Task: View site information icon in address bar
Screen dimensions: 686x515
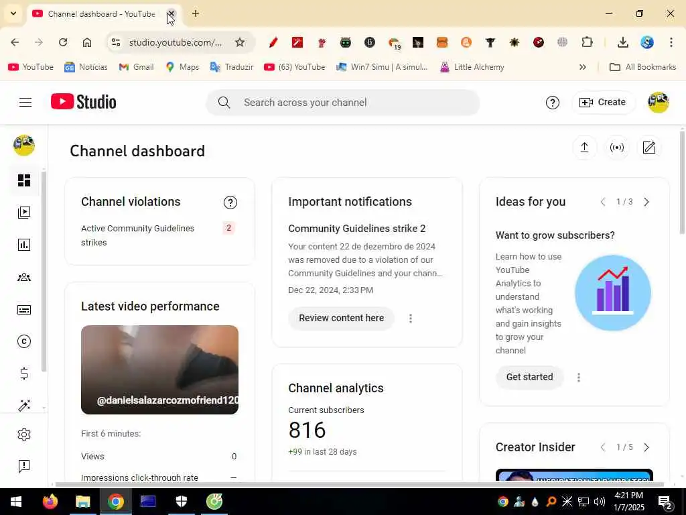Action: 116,42
